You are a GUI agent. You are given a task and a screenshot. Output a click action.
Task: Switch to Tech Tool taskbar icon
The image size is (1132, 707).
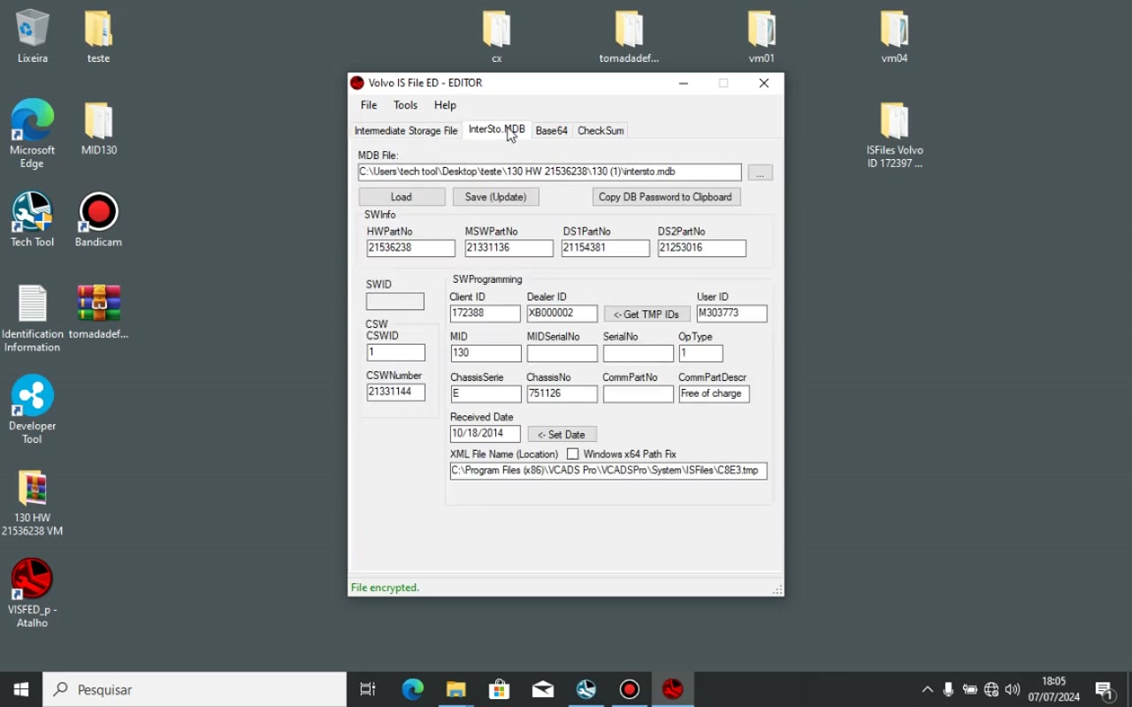585,689
